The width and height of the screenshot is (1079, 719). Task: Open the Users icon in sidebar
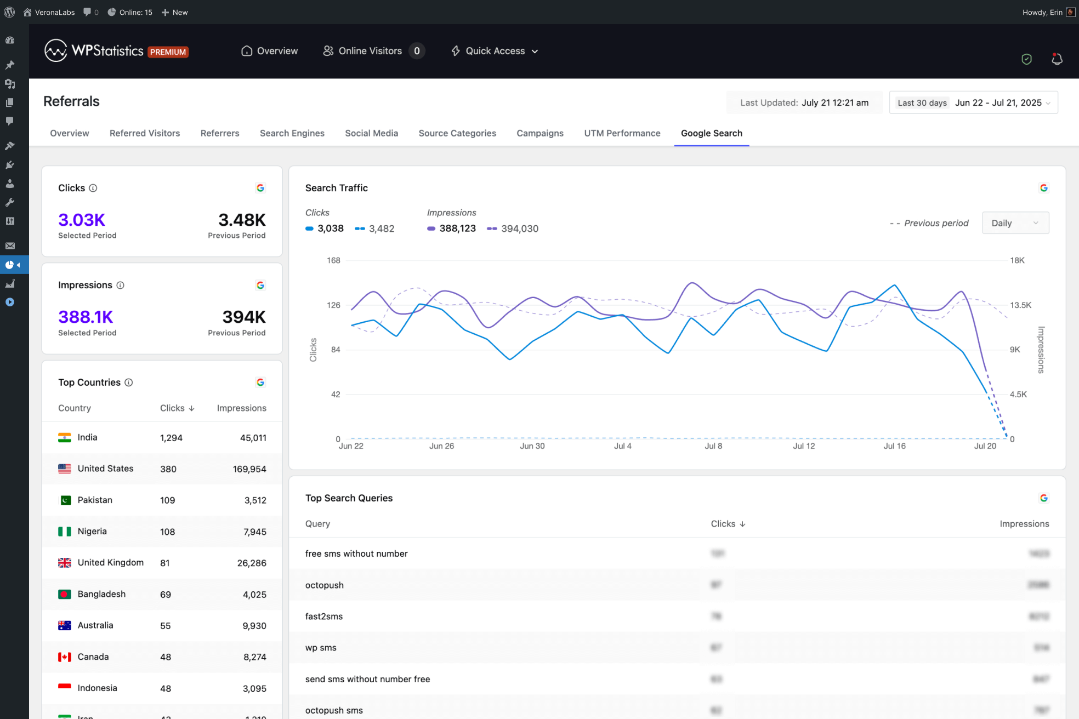click(10, 184)
